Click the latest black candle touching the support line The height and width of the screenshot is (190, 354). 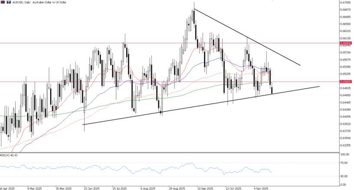click(x=272, y=90)
